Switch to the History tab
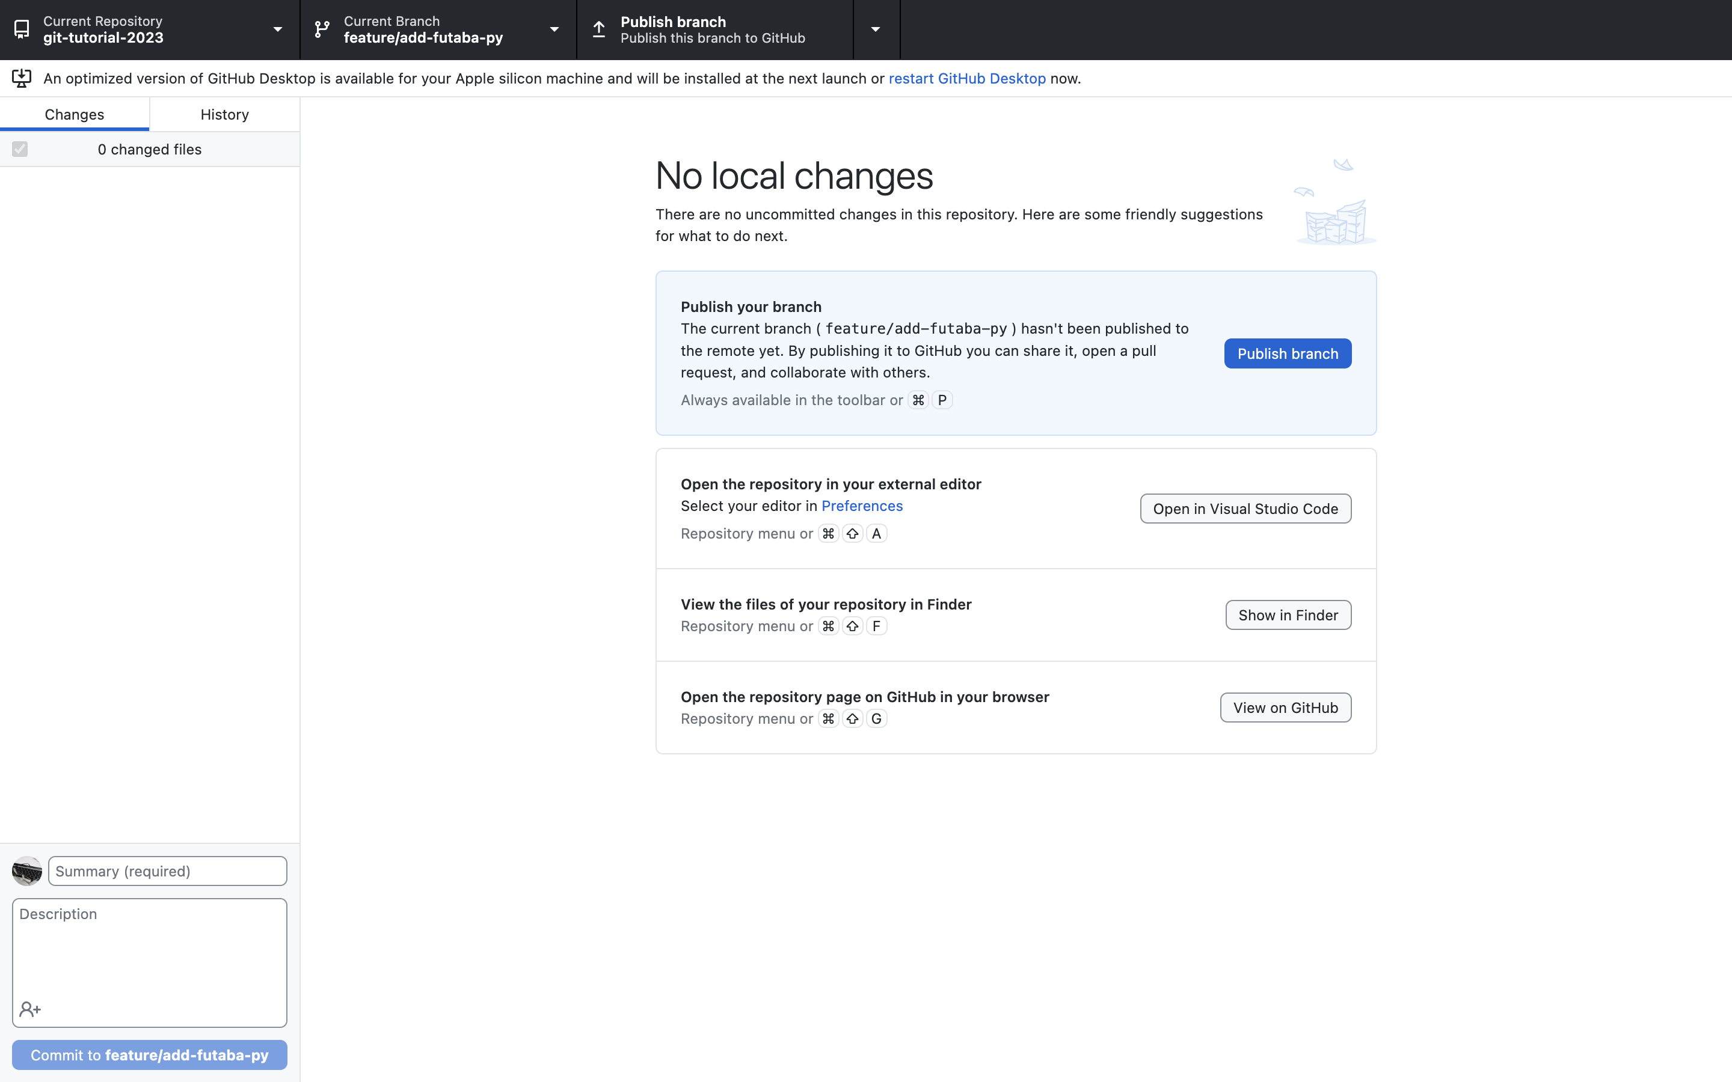The image size is (1732, 1082). [224, 114]
